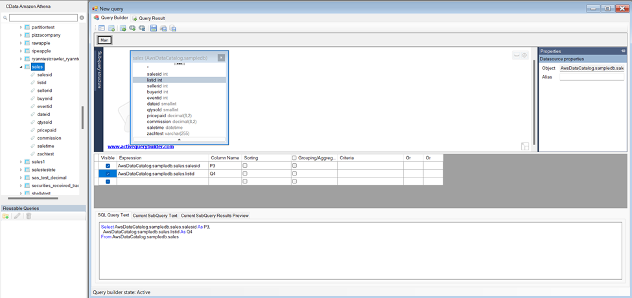Viewport: 632px width, 298px height.
Task: Click the clear search icon beside search box
Action: (x=82, y=17)
